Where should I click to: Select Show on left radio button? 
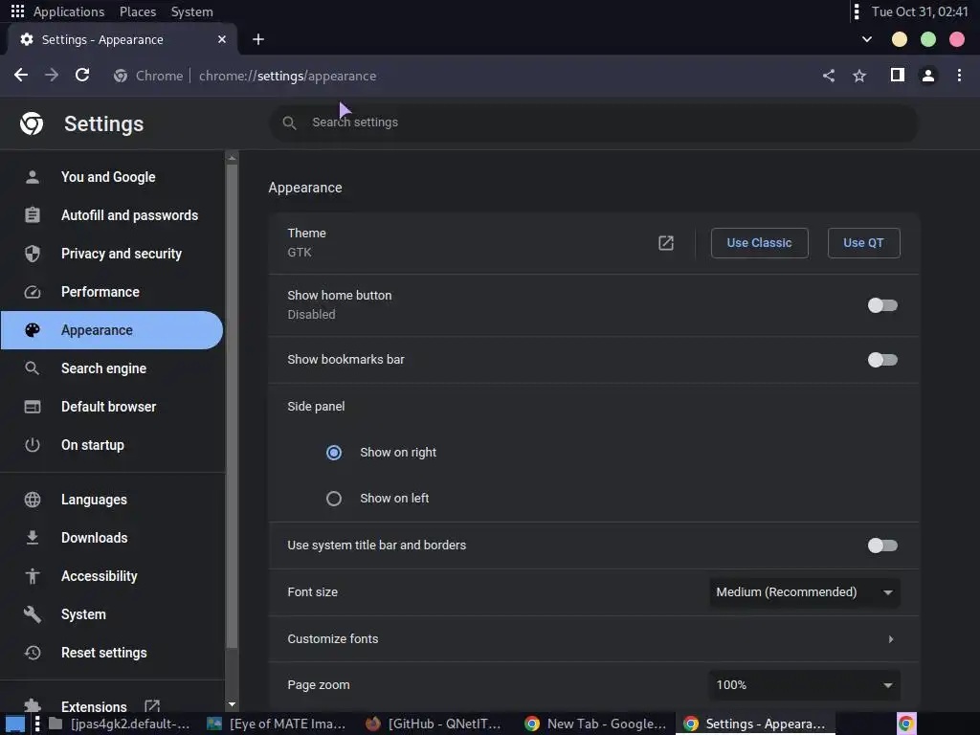pyautogui.click(x=334, y=498)
